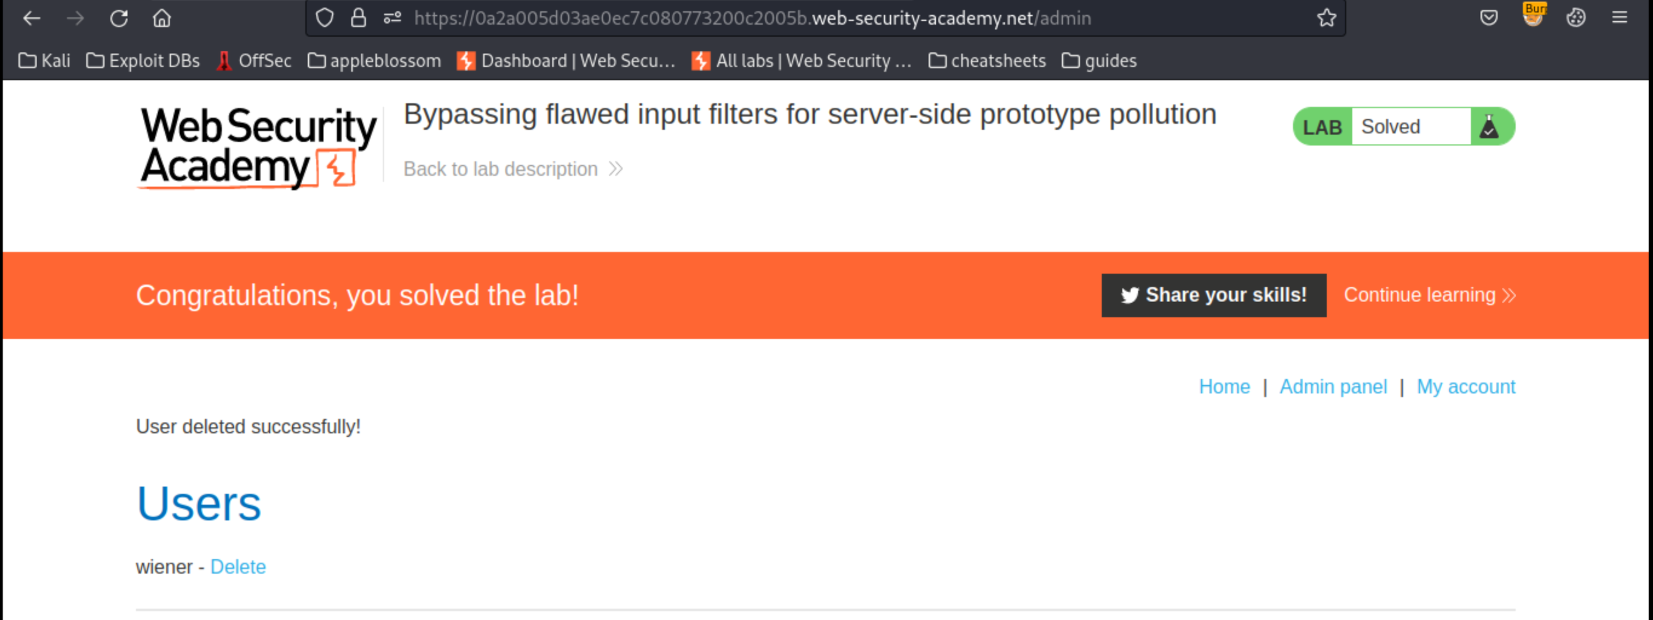Open the cookie extension icon

(x=1575, y=18)
